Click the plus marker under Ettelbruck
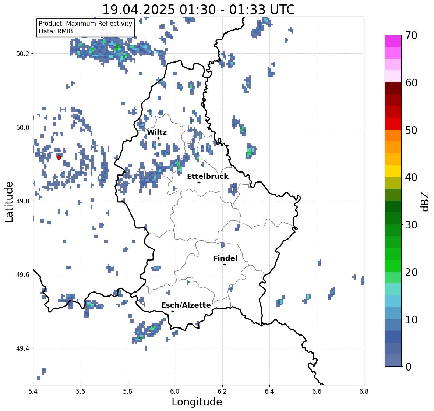 [x=199, y=182]
